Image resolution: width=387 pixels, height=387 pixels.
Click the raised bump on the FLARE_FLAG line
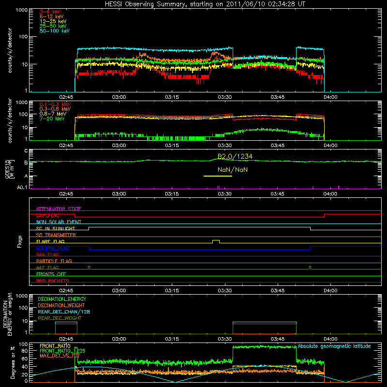click(216, 241)
